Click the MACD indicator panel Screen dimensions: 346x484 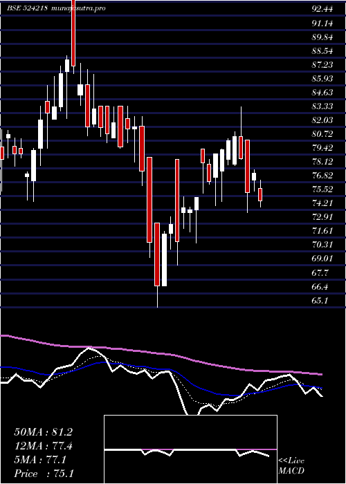(190, 449)
